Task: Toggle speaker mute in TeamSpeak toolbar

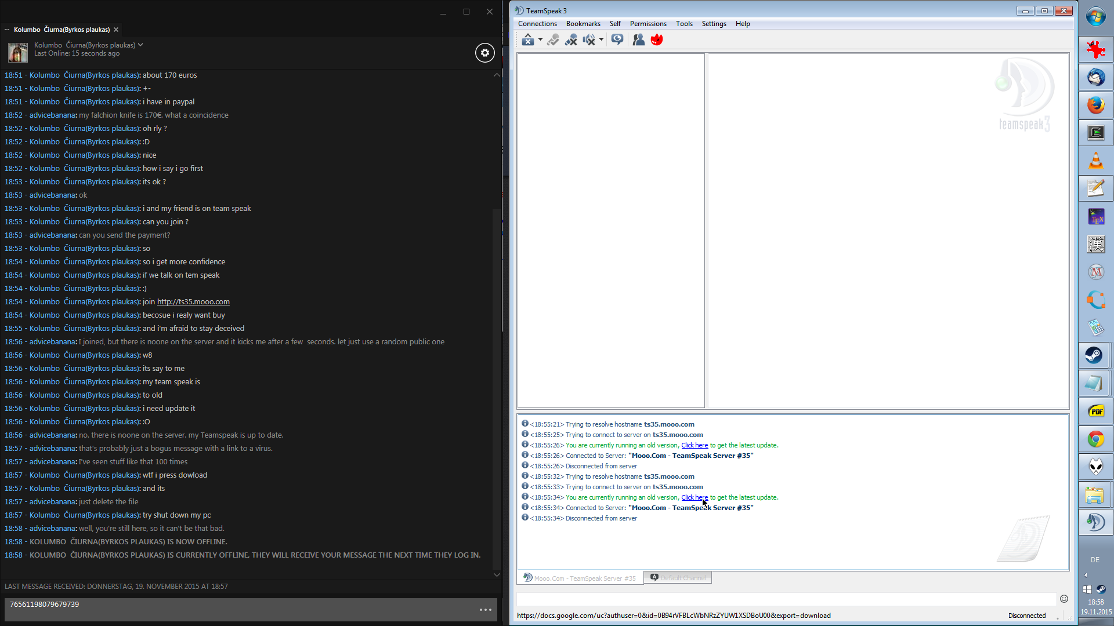Action: point(589,40)
